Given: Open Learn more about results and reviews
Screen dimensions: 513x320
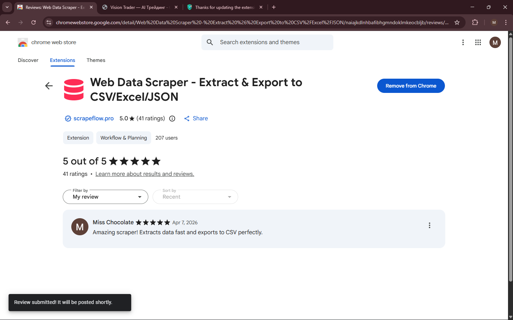Looking at the screenshot, I should pos(145,174).
